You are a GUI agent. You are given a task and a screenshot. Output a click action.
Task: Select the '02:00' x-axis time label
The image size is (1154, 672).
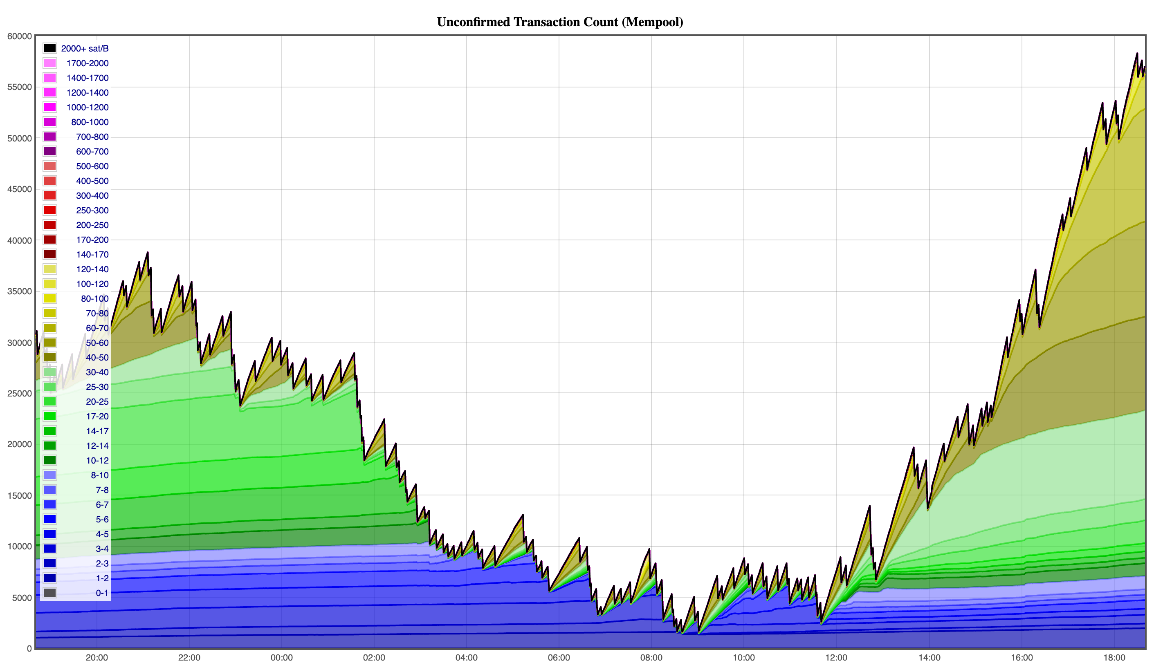[374, 658]
